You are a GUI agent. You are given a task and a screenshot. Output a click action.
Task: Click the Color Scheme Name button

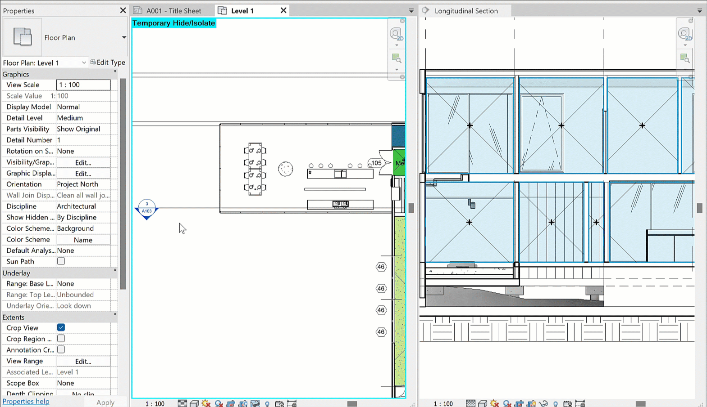(x=83, y=240)
